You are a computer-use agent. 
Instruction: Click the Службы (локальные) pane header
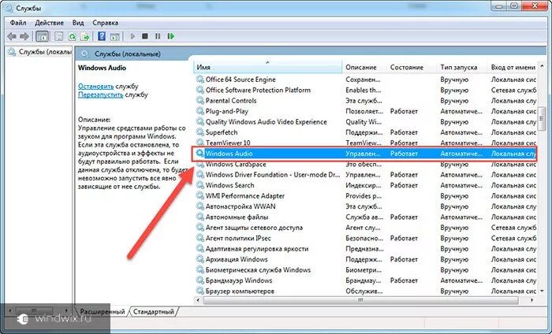tap(128, 54)
